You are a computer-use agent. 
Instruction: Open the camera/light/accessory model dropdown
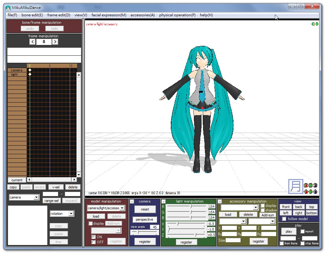point(122,208)
